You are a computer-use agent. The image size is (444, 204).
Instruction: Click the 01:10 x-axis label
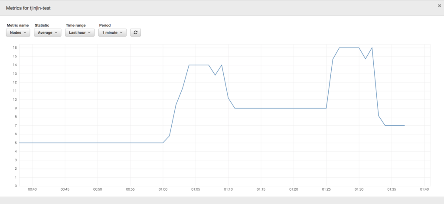[228, 190]
